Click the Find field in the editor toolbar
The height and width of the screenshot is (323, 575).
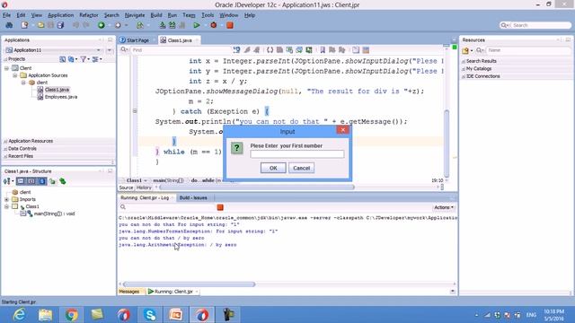point(181,50)
